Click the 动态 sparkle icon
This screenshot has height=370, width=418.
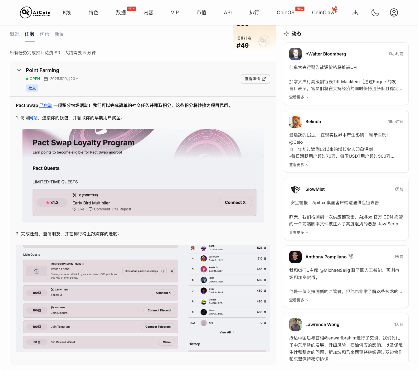pyautogui.click(x=286, y=34)
